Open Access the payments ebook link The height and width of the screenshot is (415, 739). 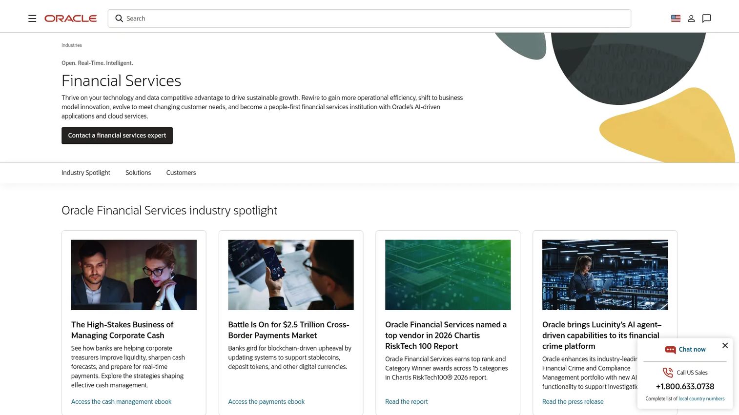pyautogui.click(x=267, y=402)
